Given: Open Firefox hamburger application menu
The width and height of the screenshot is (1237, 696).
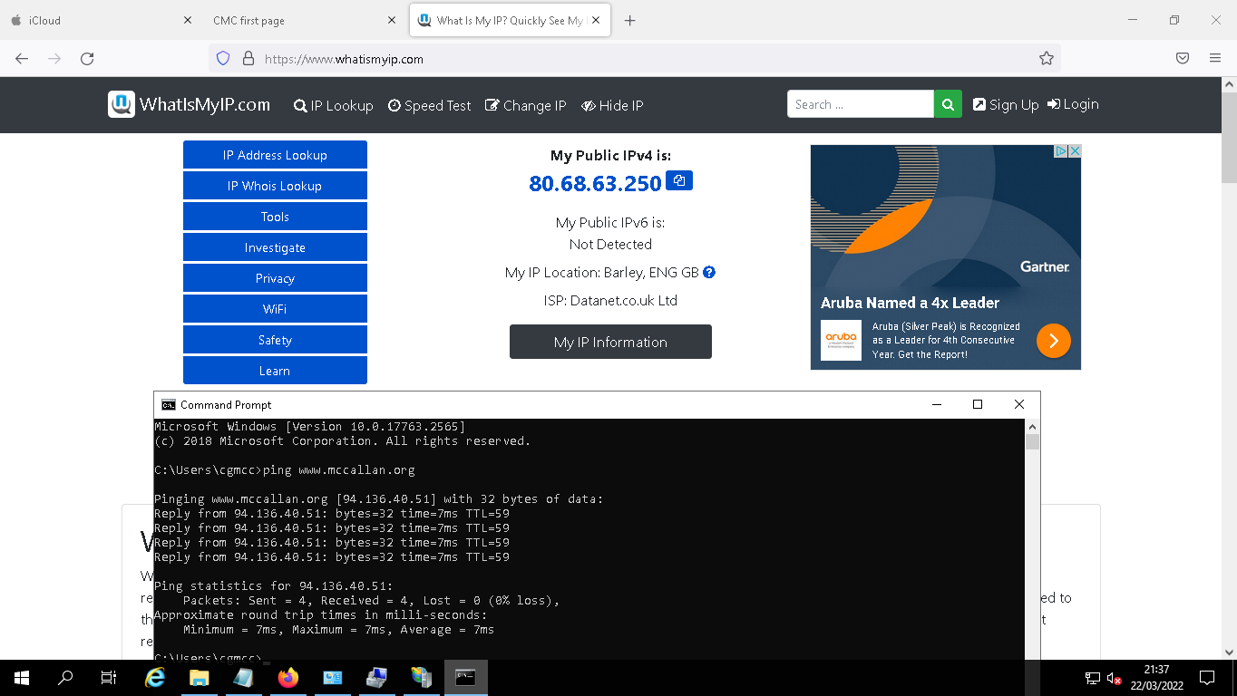Looking at the screenshot, I should coord(1215,58).
